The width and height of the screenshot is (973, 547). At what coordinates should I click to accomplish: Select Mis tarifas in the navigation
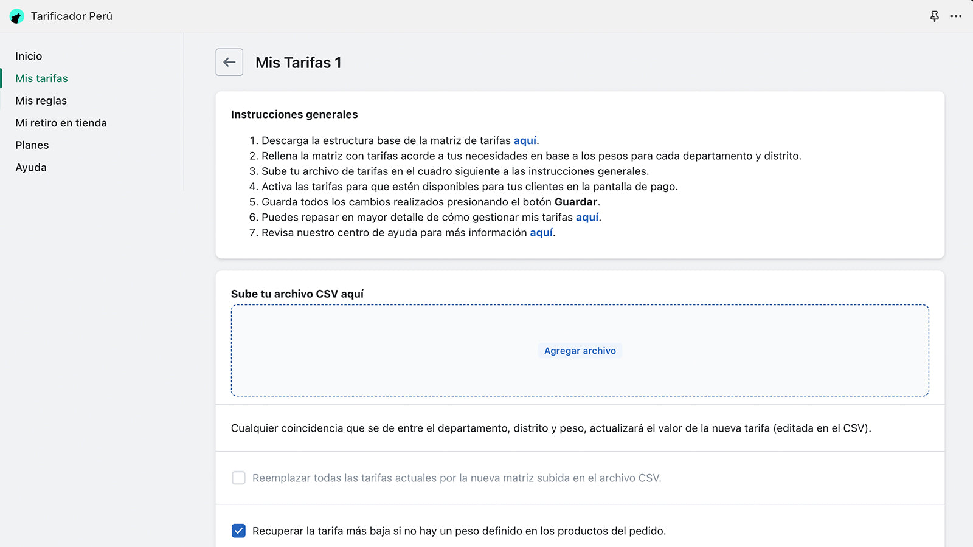41,78
